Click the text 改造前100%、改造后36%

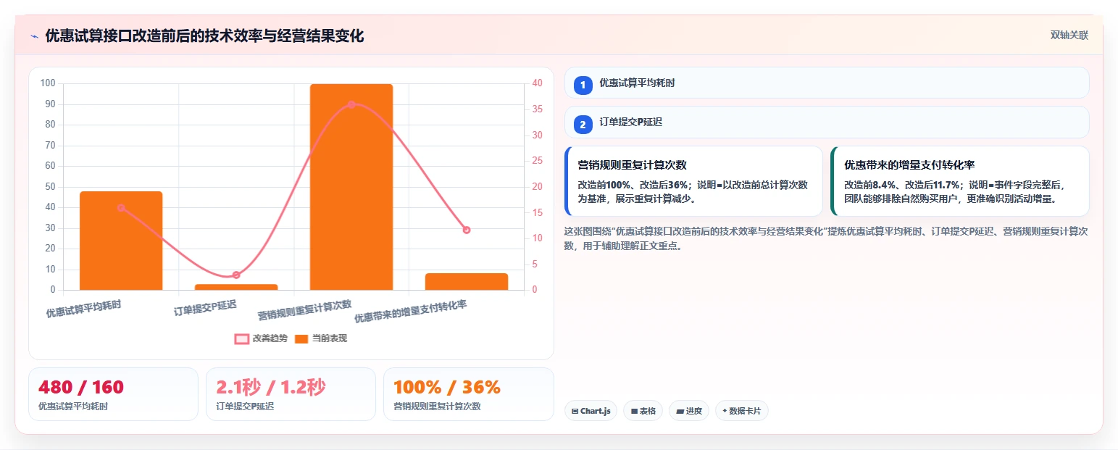(633, 185)
